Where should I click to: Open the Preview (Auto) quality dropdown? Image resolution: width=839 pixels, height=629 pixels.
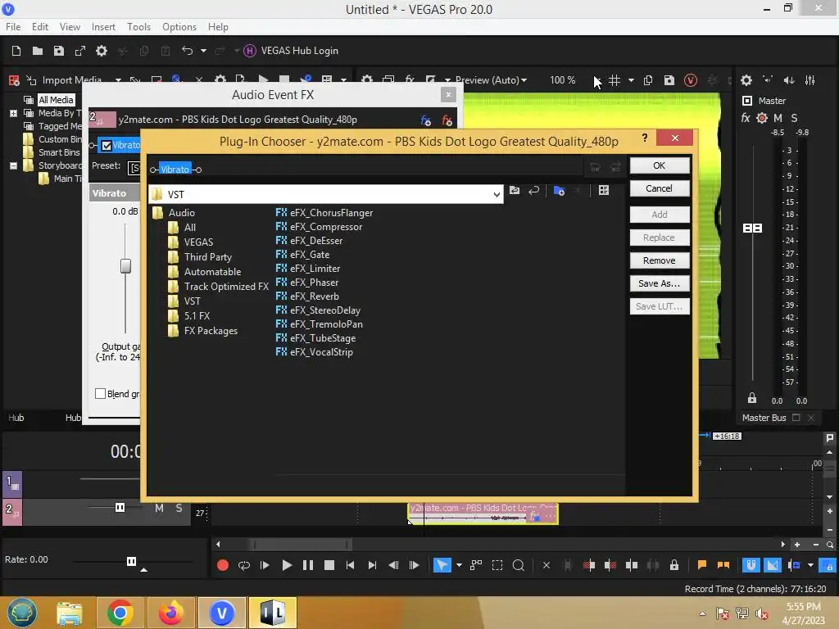tap(491, 80)
